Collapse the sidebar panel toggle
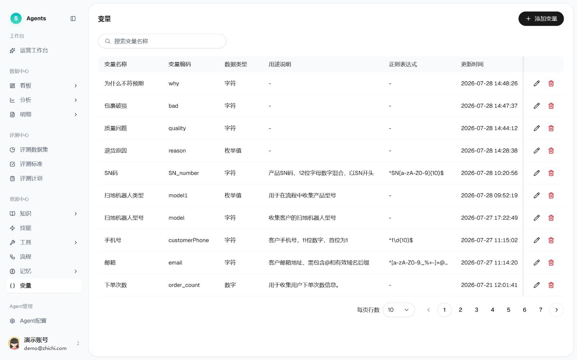This screenshot has width=577, height=360. tap(73, 18)
